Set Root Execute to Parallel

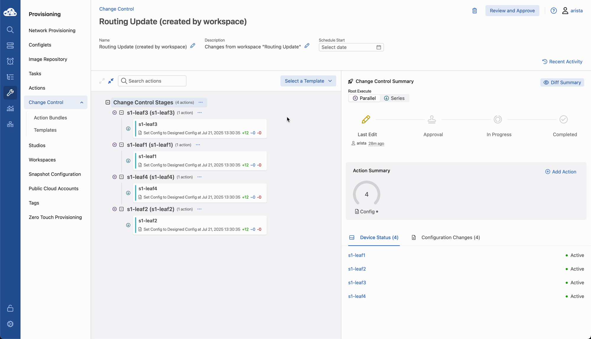tap(364, 98)
